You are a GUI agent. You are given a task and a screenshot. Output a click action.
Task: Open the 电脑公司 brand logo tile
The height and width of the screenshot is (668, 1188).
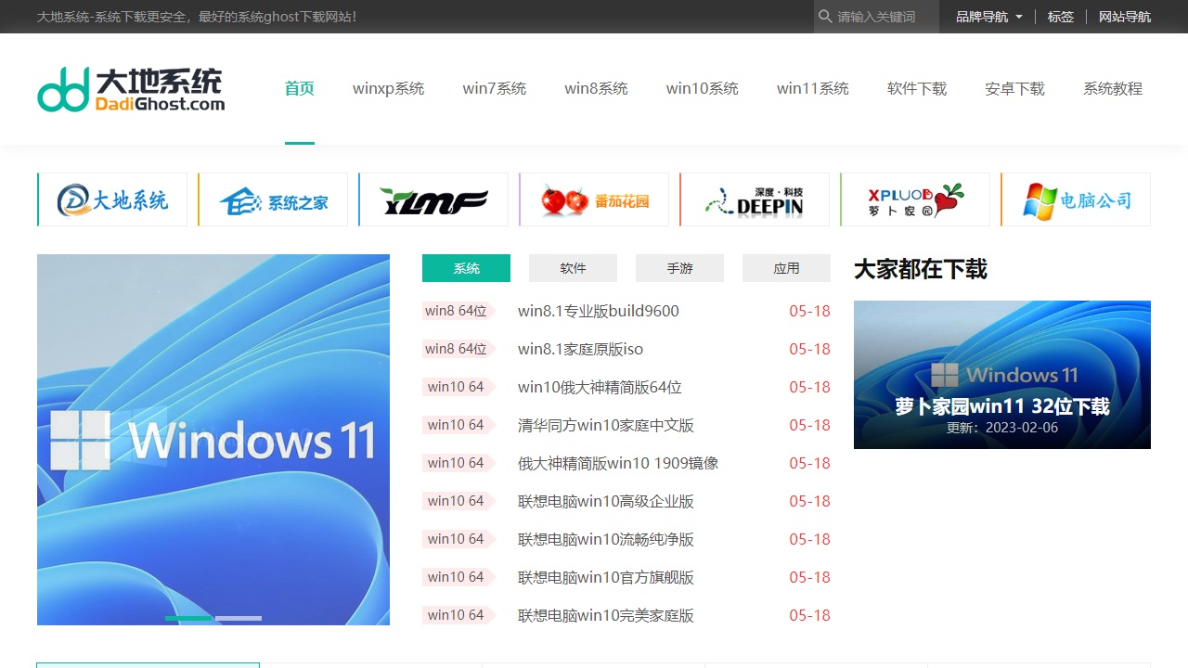pyautogui.click(x=1076, y=199)
